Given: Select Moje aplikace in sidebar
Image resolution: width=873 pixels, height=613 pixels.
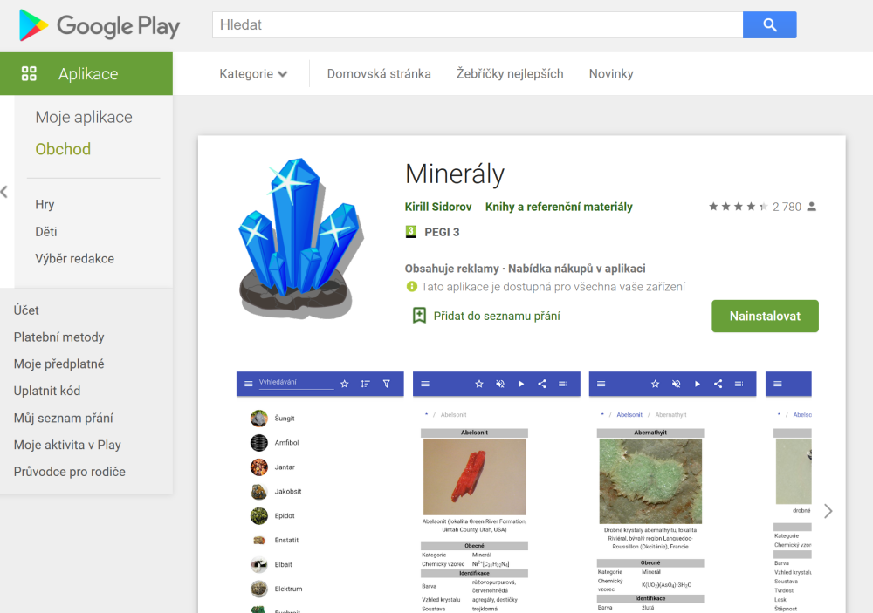Looking at the screenshot, I should tap(84, 117).
